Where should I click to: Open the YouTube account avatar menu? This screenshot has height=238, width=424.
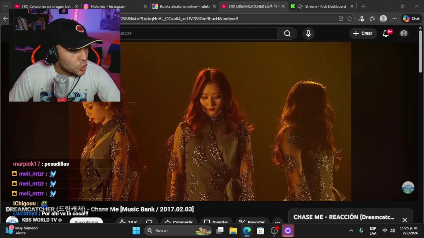404,33
